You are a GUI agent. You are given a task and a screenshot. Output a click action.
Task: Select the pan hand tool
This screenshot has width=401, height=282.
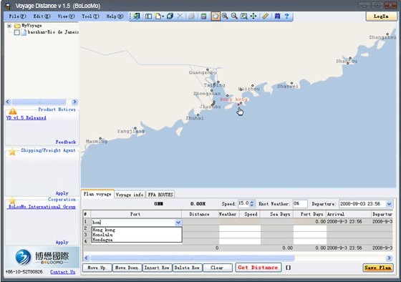[x=216, y=16]
